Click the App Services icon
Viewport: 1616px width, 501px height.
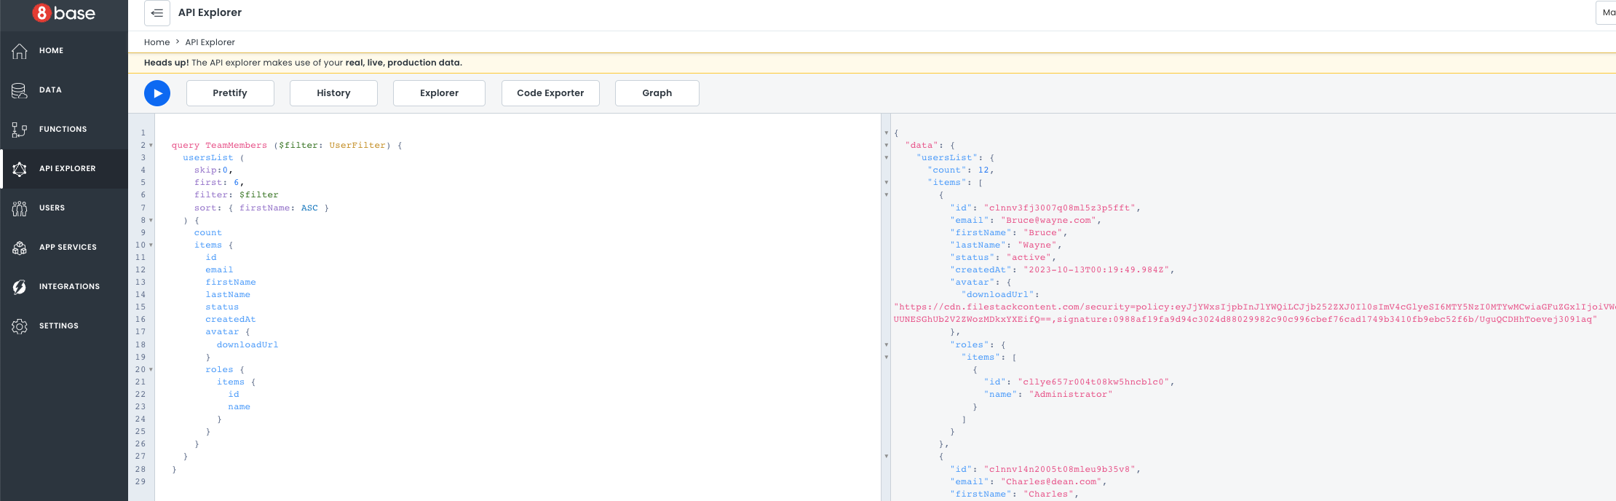pyautogui.click(x=20, y=248)
